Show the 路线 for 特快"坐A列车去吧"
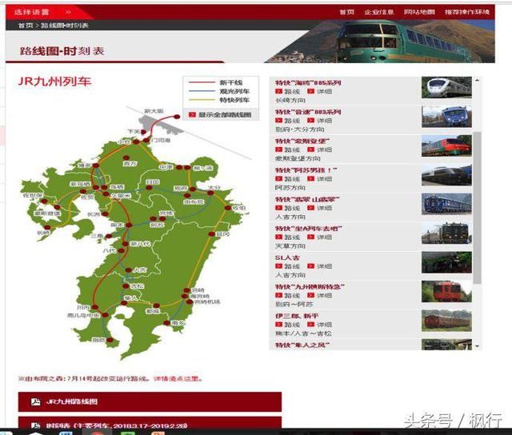Screen dimensions: 512x435 point(288,237)
